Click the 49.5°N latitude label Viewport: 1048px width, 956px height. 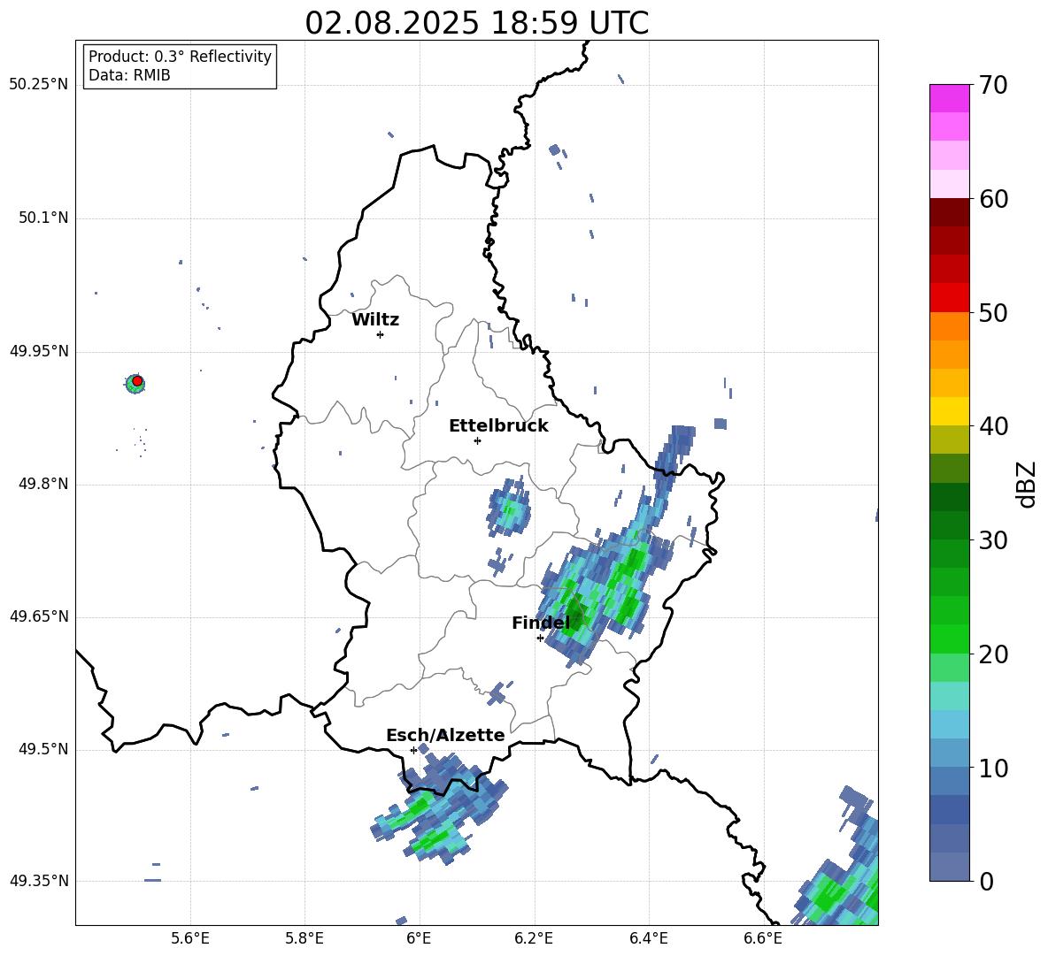[42, 750]
